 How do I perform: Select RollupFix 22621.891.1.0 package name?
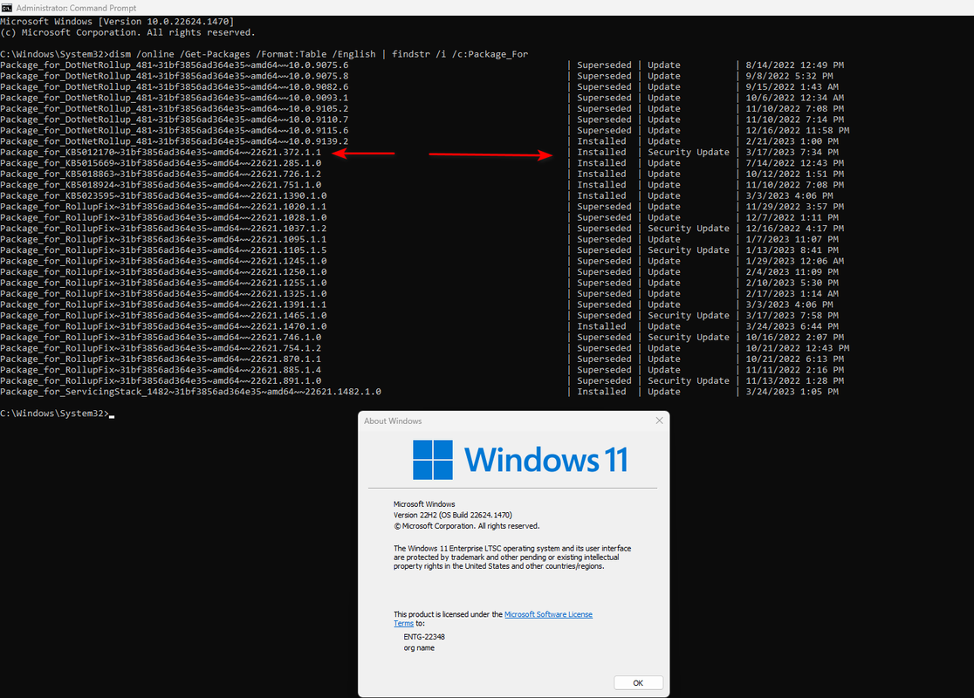[161, 380]
